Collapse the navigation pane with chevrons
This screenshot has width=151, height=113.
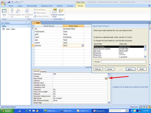29,23
